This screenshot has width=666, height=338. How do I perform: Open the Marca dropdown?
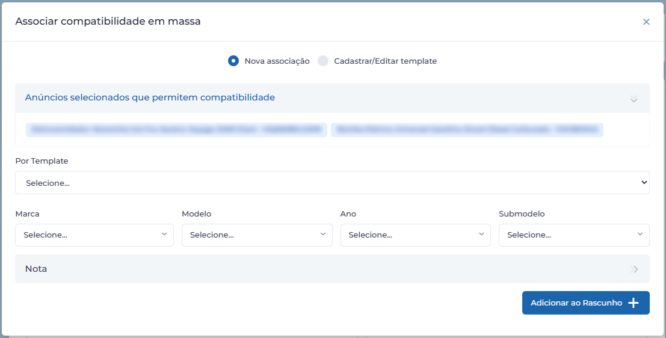pos(94,235)
